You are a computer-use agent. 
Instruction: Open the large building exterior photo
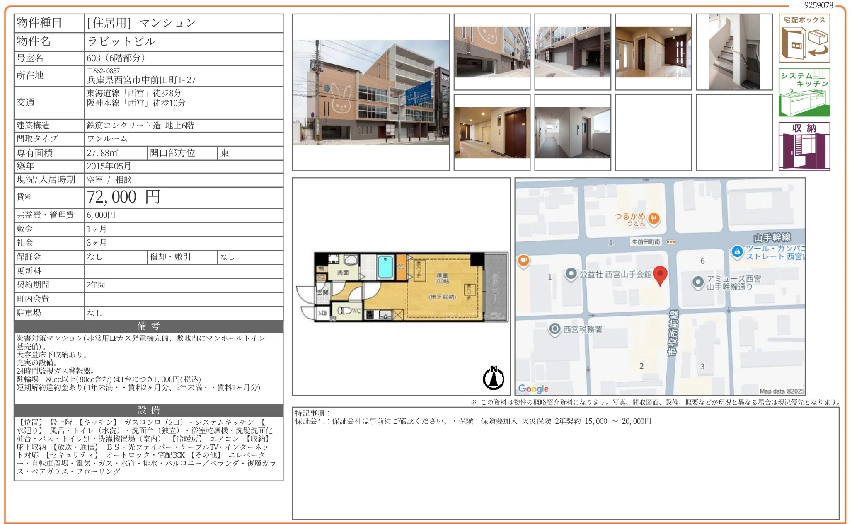pyautogui.click(x=370, y=92)
